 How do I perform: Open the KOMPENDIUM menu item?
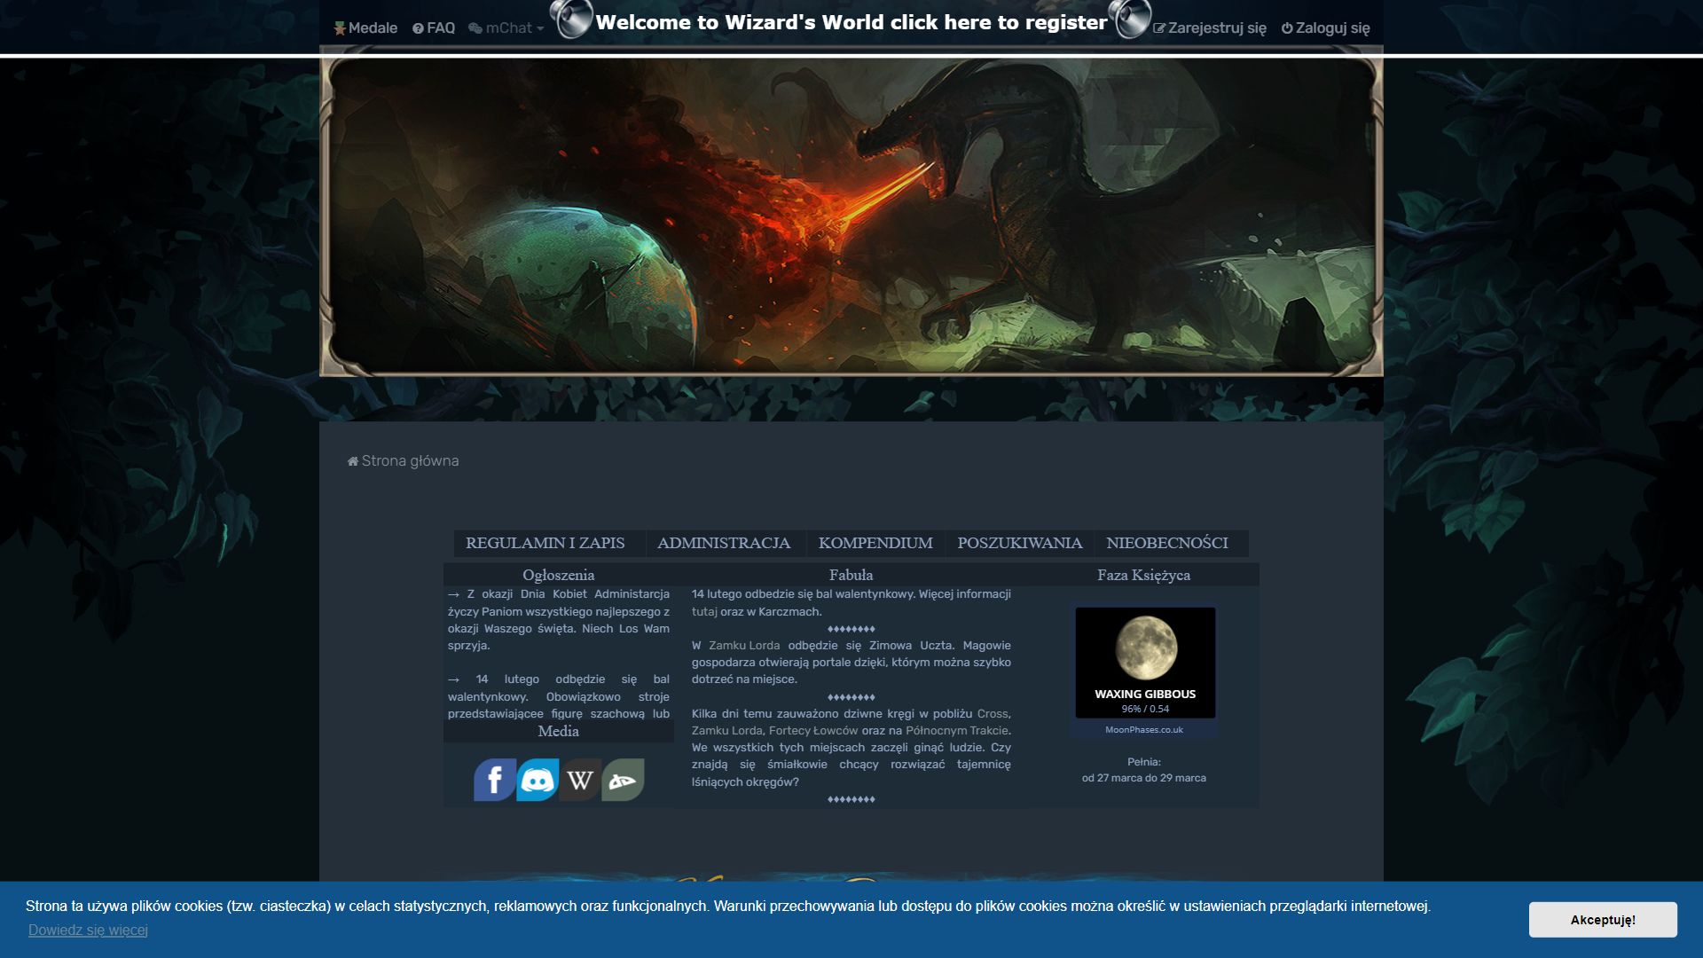tap(875, 543)
